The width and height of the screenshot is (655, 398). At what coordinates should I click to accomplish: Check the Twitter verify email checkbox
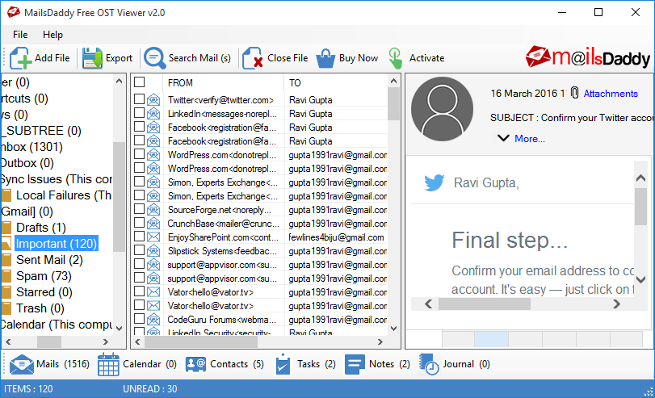pos(140,99)
